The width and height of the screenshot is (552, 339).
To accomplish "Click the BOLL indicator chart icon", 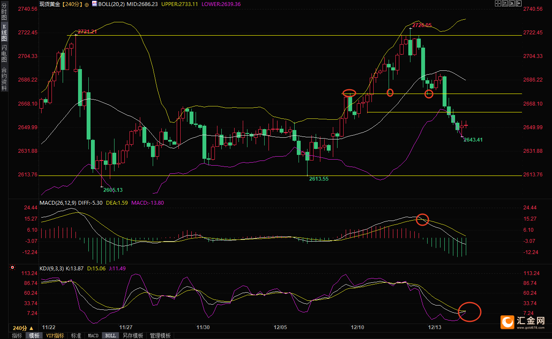I will click(94, 4).
